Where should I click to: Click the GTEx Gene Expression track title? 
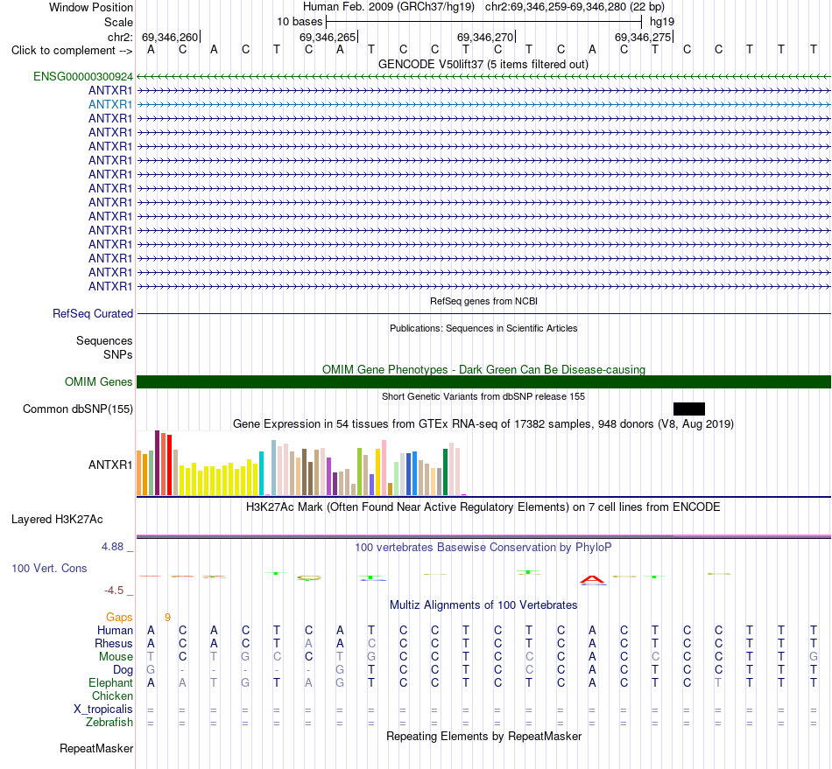point(483,424)
